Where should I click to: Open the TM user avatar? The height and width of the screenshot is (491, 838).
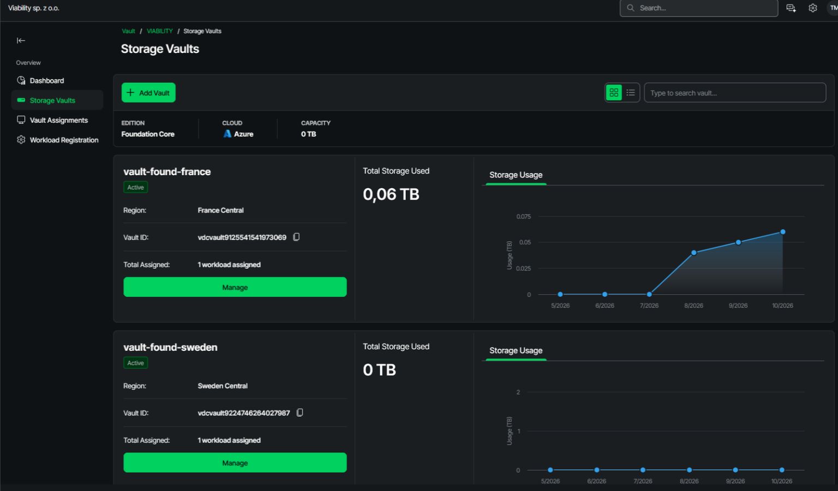click(x=833, y=8)
